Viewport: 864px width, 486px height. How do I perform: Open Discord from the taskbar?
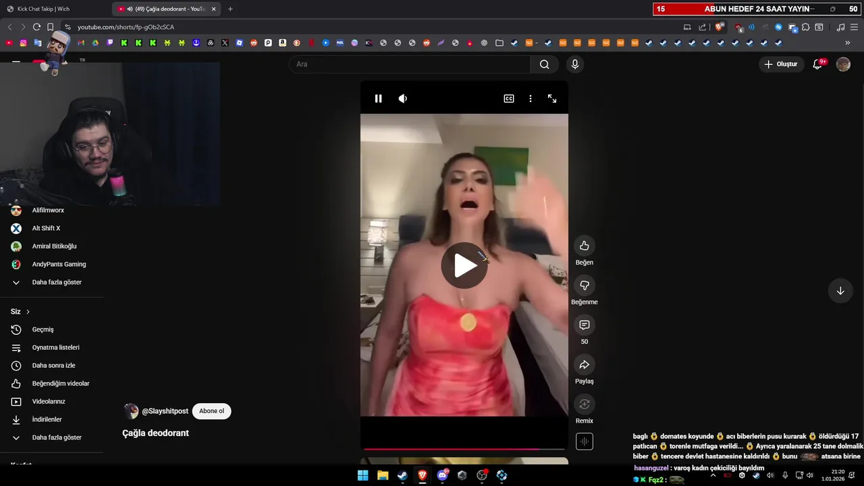442,475
